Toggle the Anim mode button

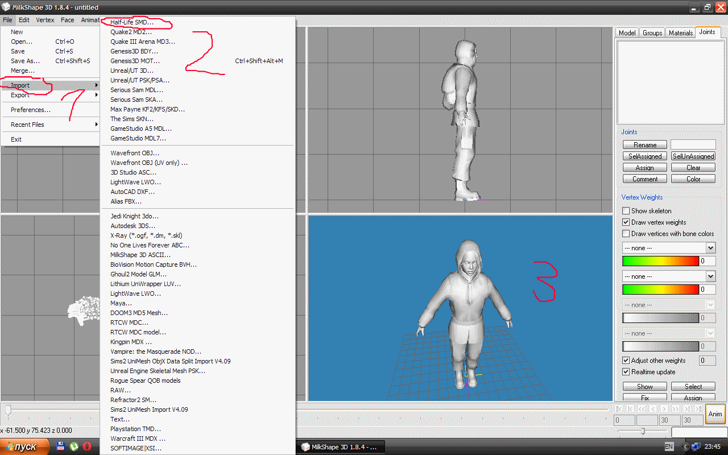point(715,414)
